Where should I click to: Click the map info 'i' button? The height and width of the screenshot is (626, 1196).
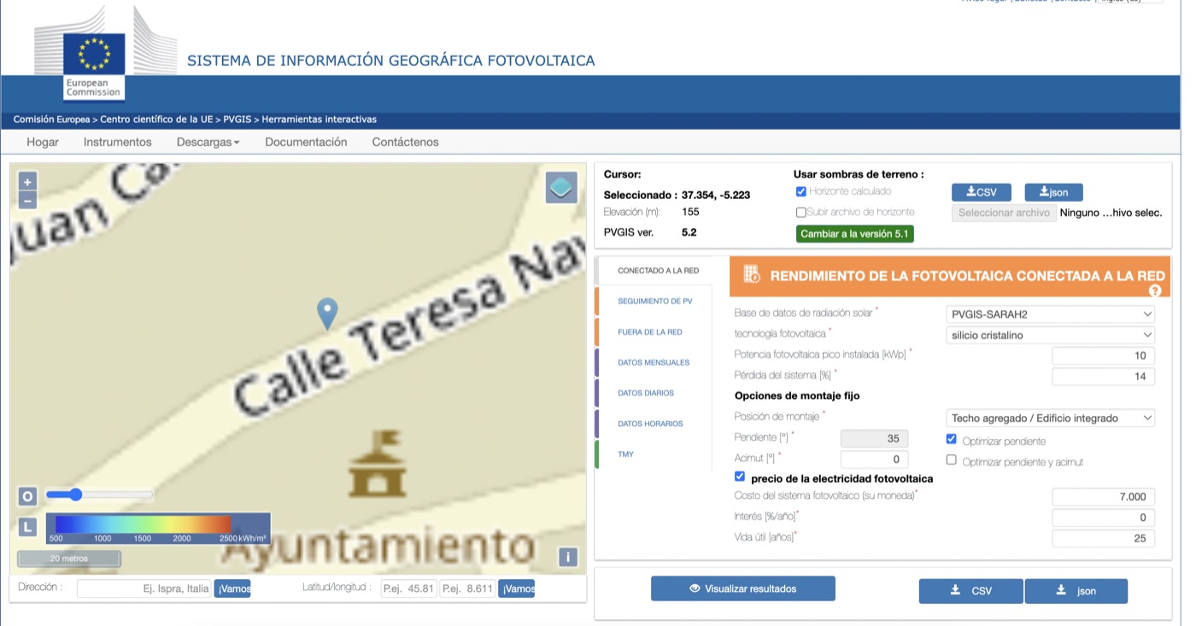[568, 558]
